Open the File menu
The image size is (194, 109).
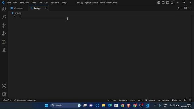pos(9,3)
